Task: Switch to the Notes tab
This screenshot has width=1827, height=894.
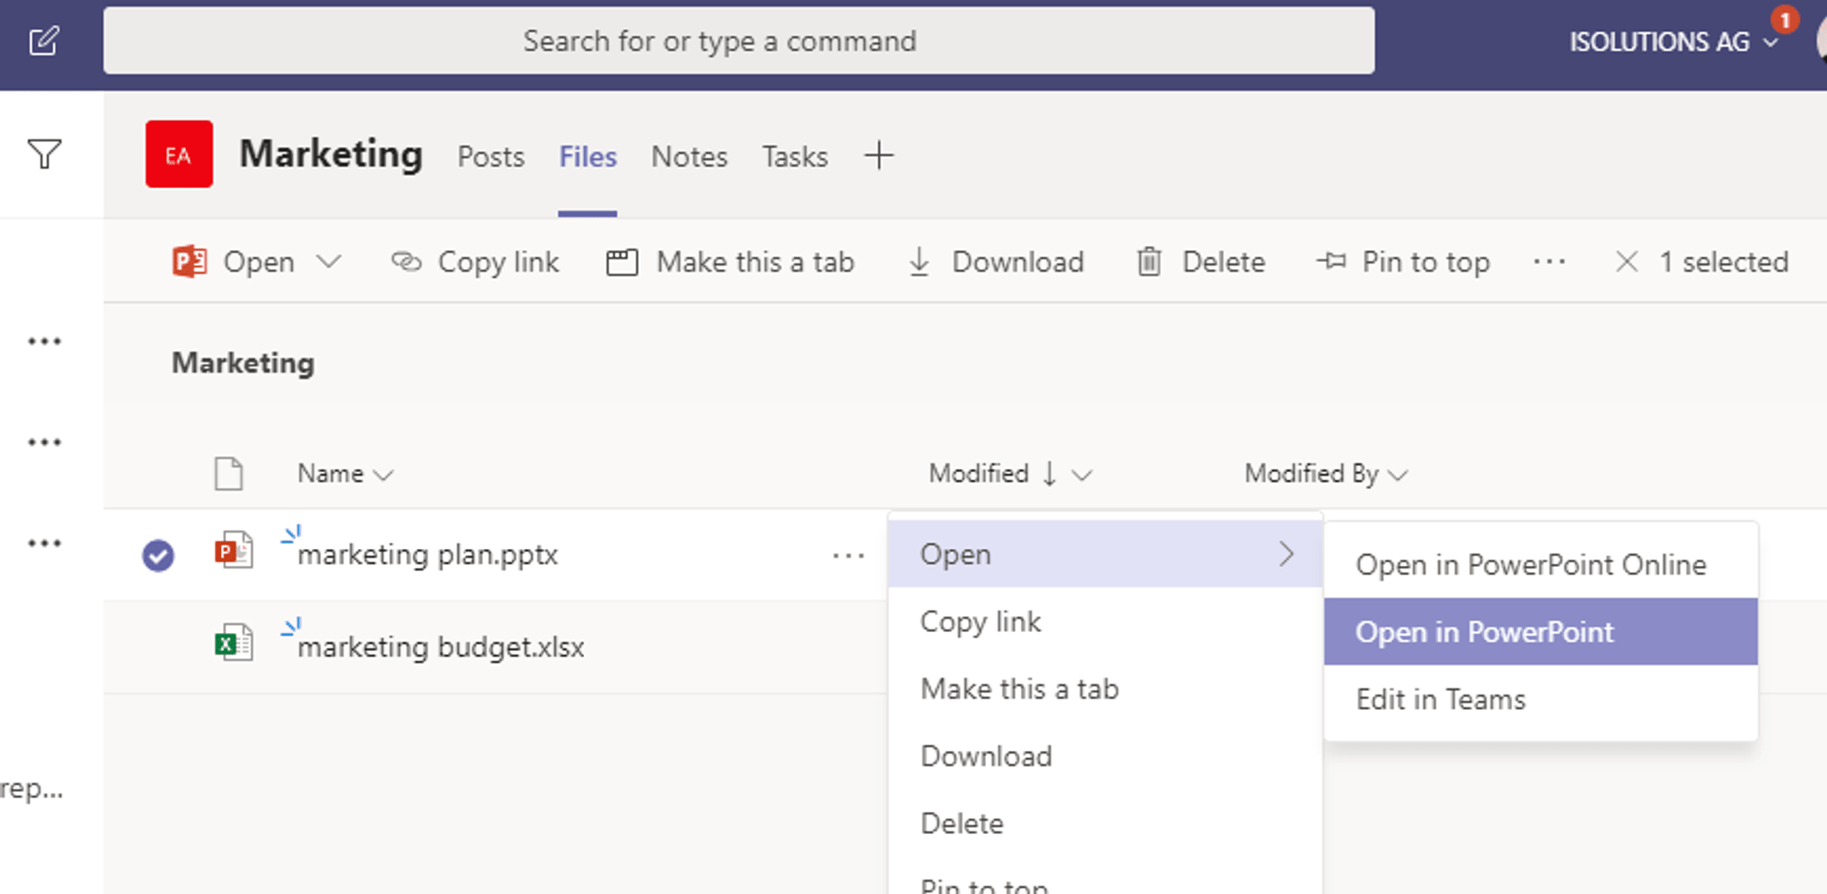Action: coord(689,156)
